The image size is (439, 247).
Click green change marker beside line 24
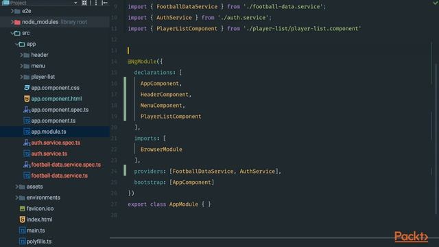125,170
